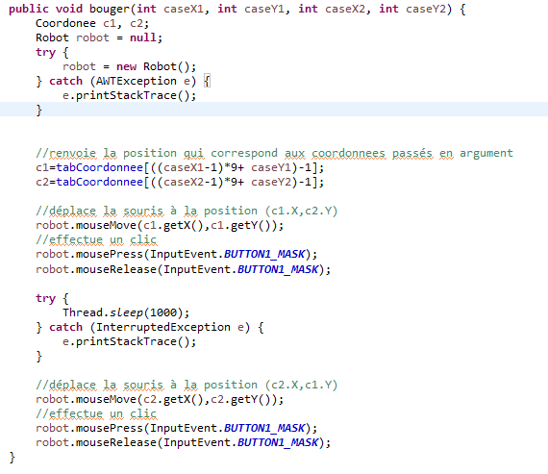Click robot.mouseMove with c2.getX()

(x=160, y=399)
